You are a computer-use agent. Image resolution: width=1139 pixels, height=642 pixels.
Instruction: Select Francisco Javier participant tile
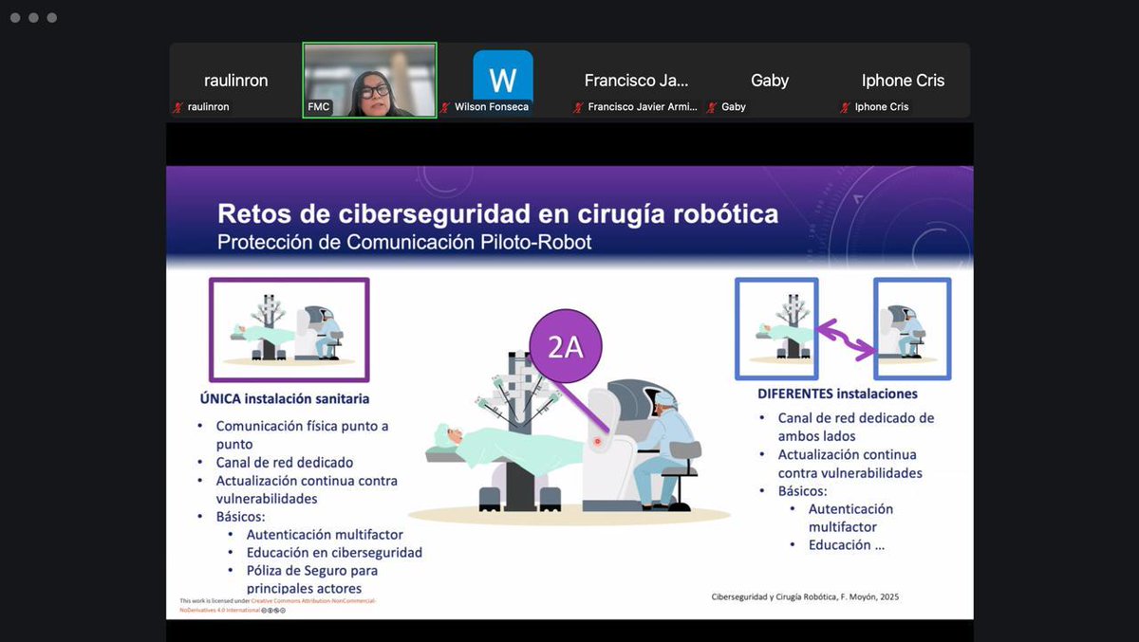[x=637, y=81]
